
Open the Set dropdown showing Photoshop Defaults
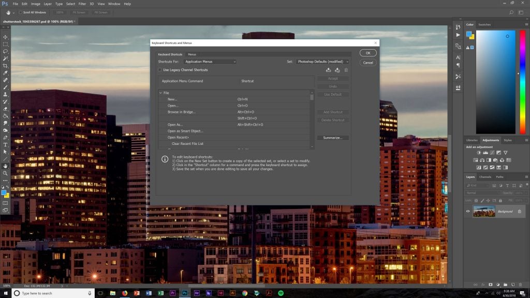323,62
